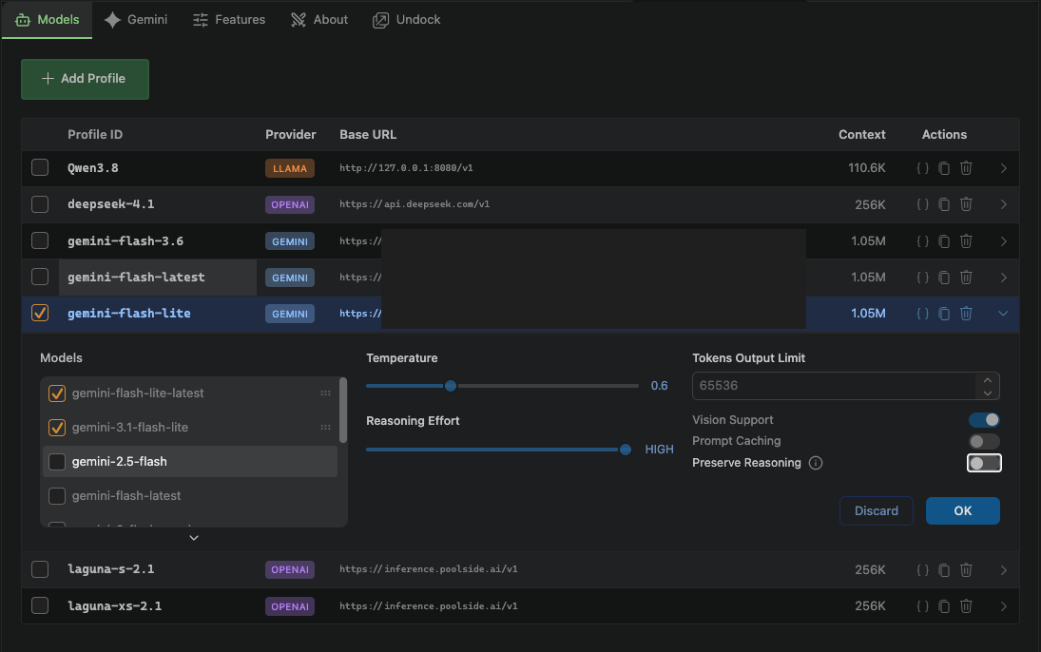
Task: Delete the Qwen3.8 profile
Action: click(966, 168)
